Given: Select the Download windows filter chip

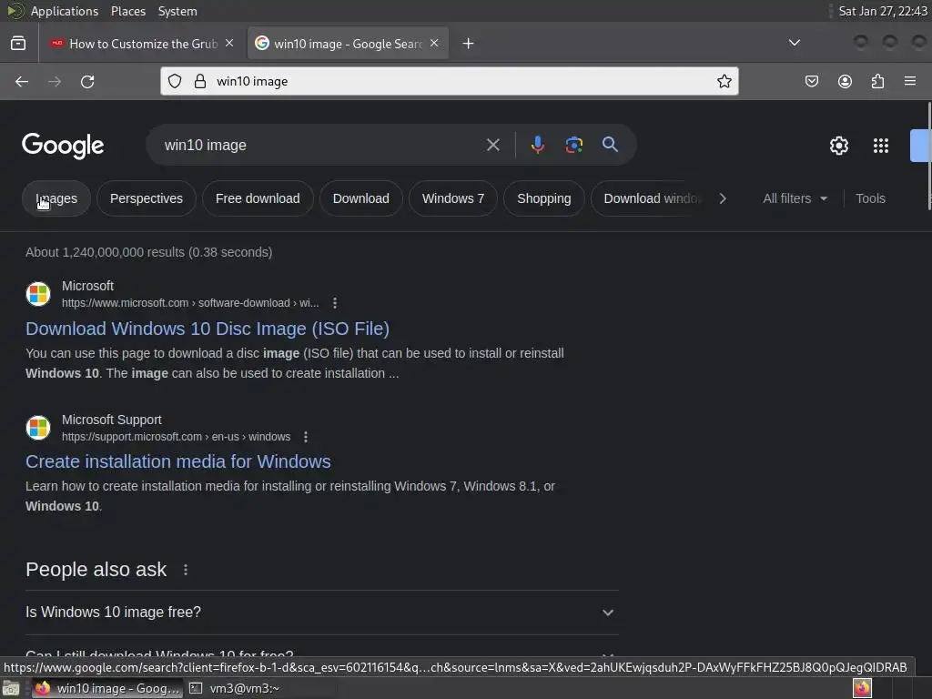Looking at the screenshot, I should tap(648, 198).
